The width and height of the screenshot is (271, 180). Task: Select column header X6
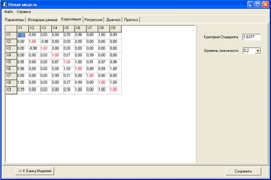coord(80,29)
